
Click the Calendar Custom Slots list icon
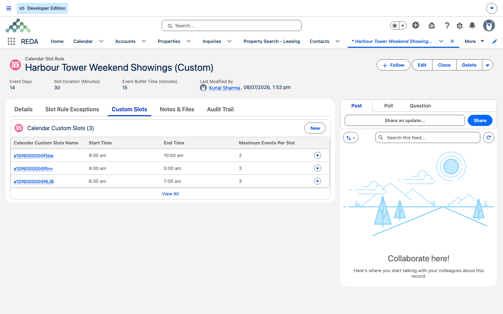[19, 128]
